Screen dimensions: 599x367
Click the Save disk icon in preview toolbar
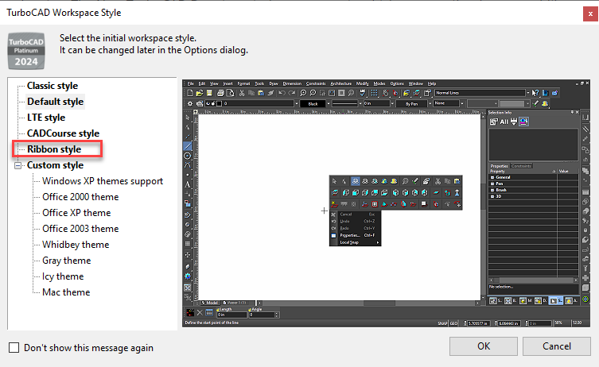(209, 93)
